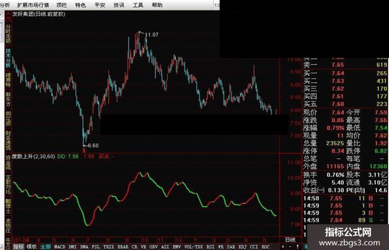Click the 买二 7.63 order row
The width and height of the screenshot is (389, 250).
(x=345, y=81)
